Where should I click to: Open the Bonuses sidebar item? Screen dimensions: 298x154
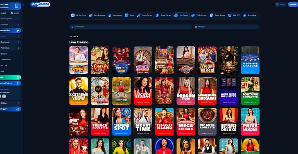(4, 54)
